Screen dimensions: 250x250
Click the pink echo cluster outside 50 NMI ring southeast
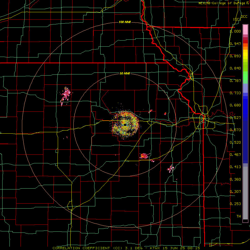point(171,169)
